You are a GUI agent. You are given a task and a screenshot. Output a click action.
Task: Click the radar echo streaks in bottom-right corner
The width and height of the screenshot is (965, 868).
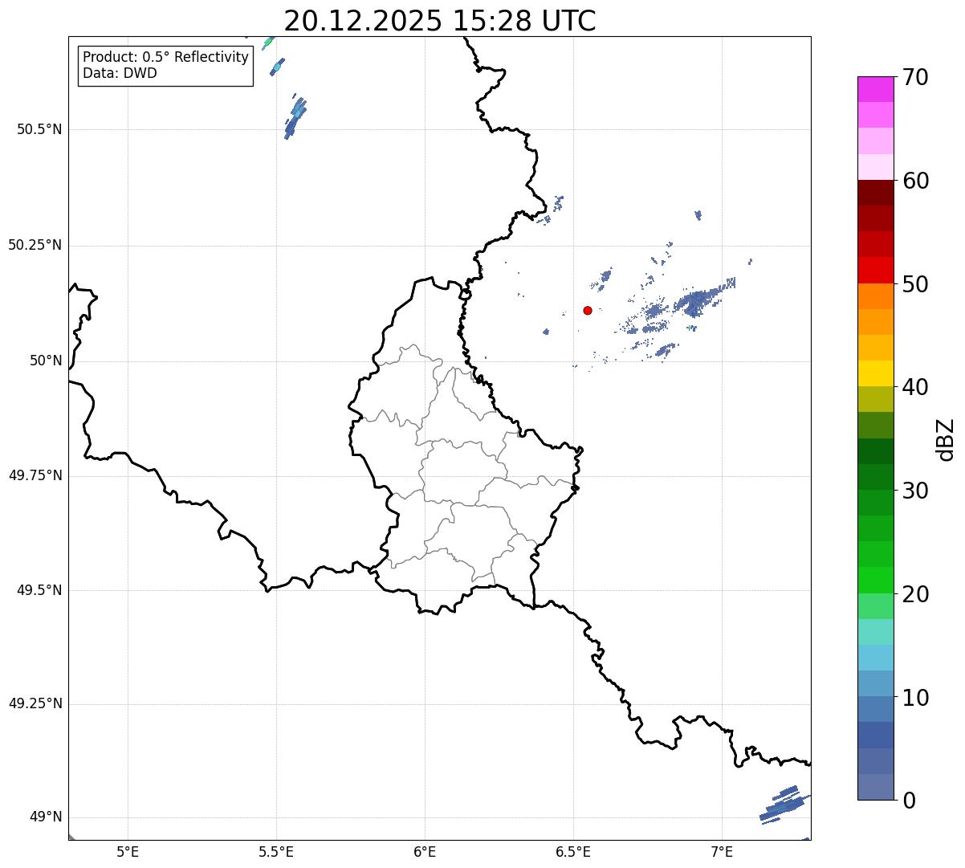[x=784, y=805]
